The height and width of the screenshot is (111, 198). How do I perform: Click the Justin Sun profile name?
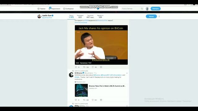click(47, 15)
